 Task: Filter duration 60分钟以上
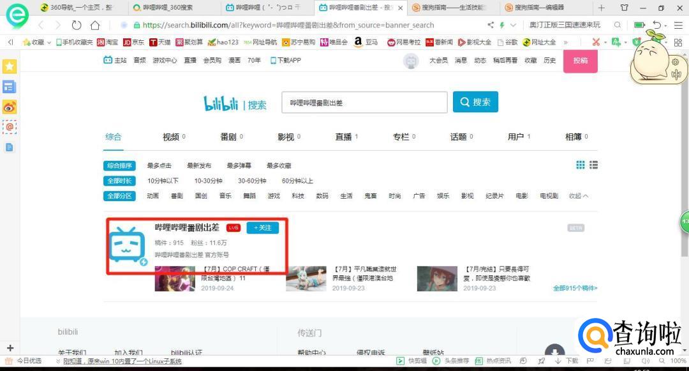coord(297,181)
